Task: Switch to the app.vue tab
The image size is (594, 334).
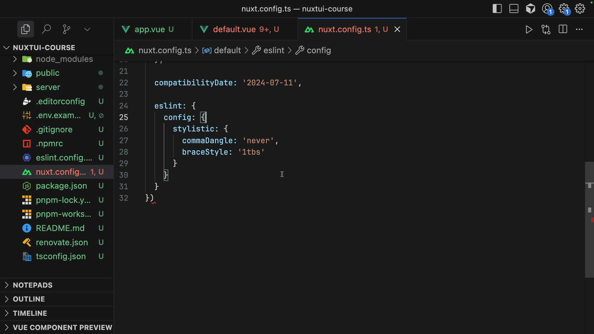Action: click(x=149, y=29)
